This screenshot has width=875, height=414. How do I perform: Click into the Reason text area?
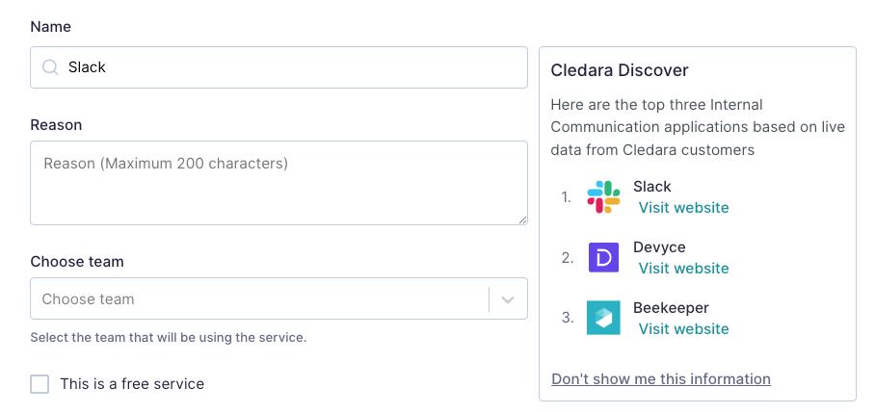click(x=278, y=183)
